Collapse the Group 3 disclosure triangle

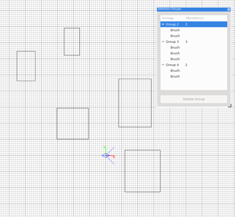click(163, 42)
